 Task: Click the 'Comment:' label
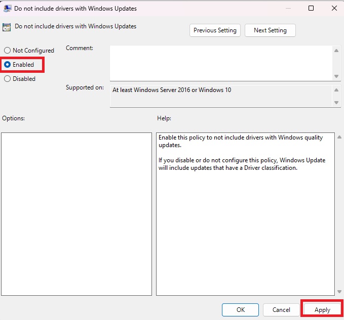coord(80,48)
